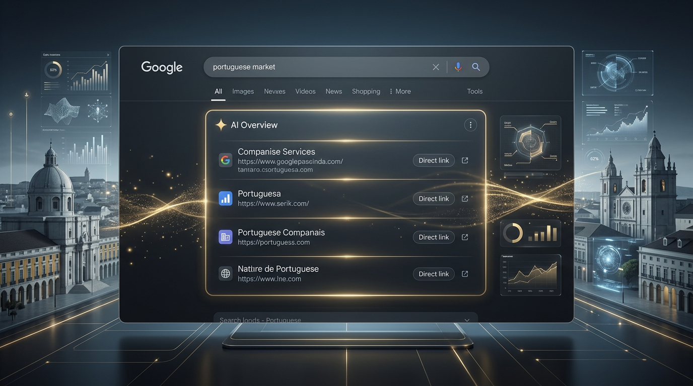Viewport: 693px width, 386px height.
Task: Open Companise Services in new tab via external icon
Action: [465, 160]
